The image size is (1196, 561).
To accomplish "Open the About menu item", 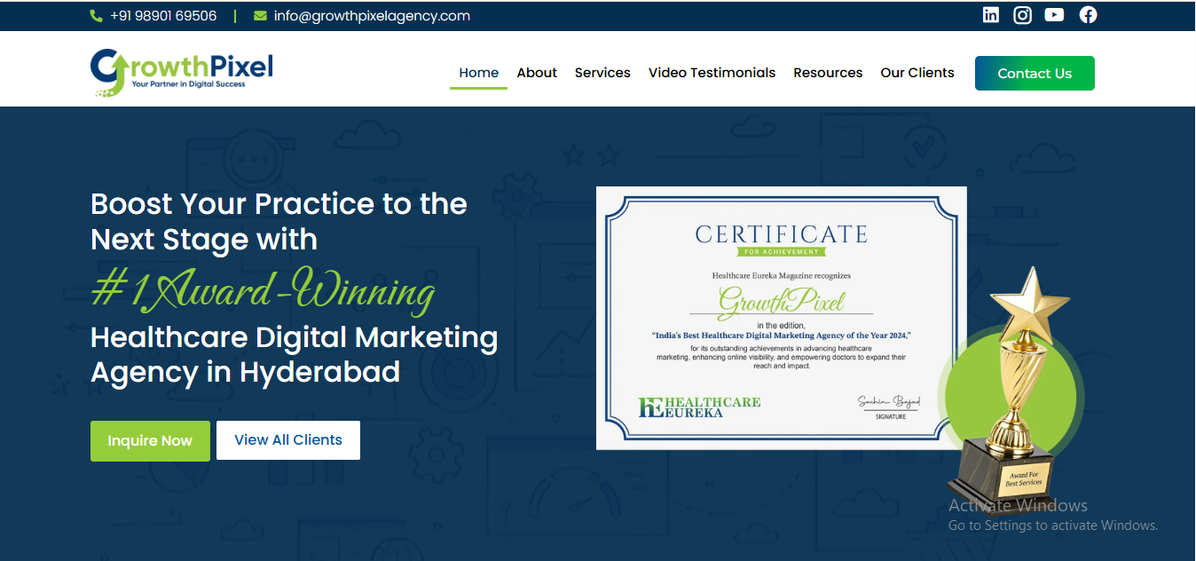I will pyautogui.click(x=537, y=73).
